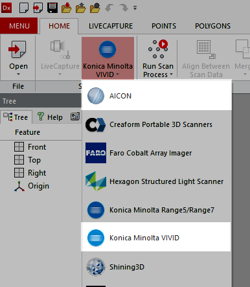Toggle the Konica Minolta VIVID ribbon dropdown arrow
Screen dimensions: 250x287
(117, 75)
